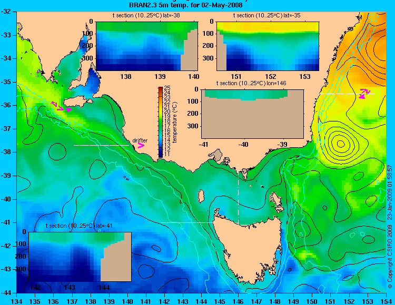Click the concentric eddy contours centre near 151.5, -37.6
This screenshot has width=395, height=305.
[341, 144]
